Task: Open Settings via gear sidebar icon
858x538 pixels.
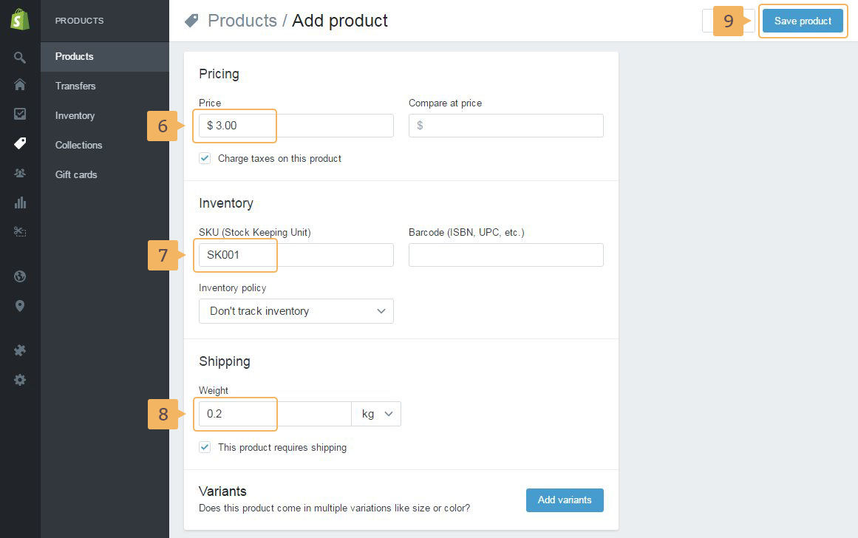Action: tap(20, 380)
